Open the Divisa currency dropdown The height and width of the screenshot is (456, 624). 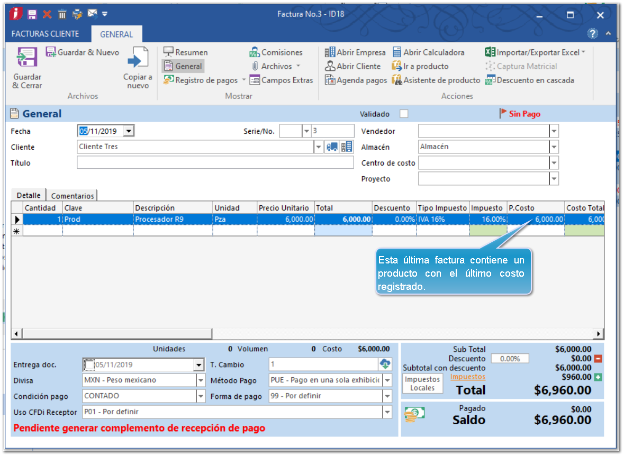pyautogui.click(x=201, y=380)
